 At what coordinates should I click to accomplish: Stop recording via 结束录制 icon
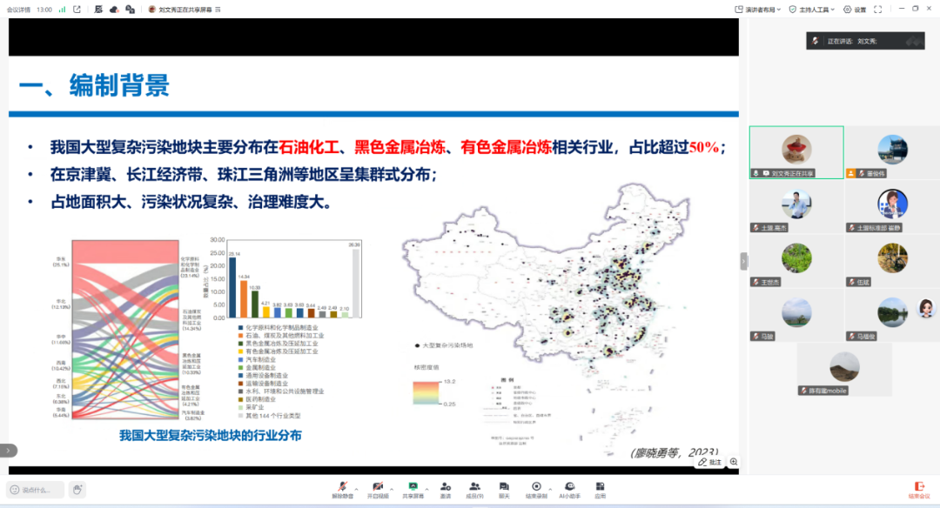[535, 485]
